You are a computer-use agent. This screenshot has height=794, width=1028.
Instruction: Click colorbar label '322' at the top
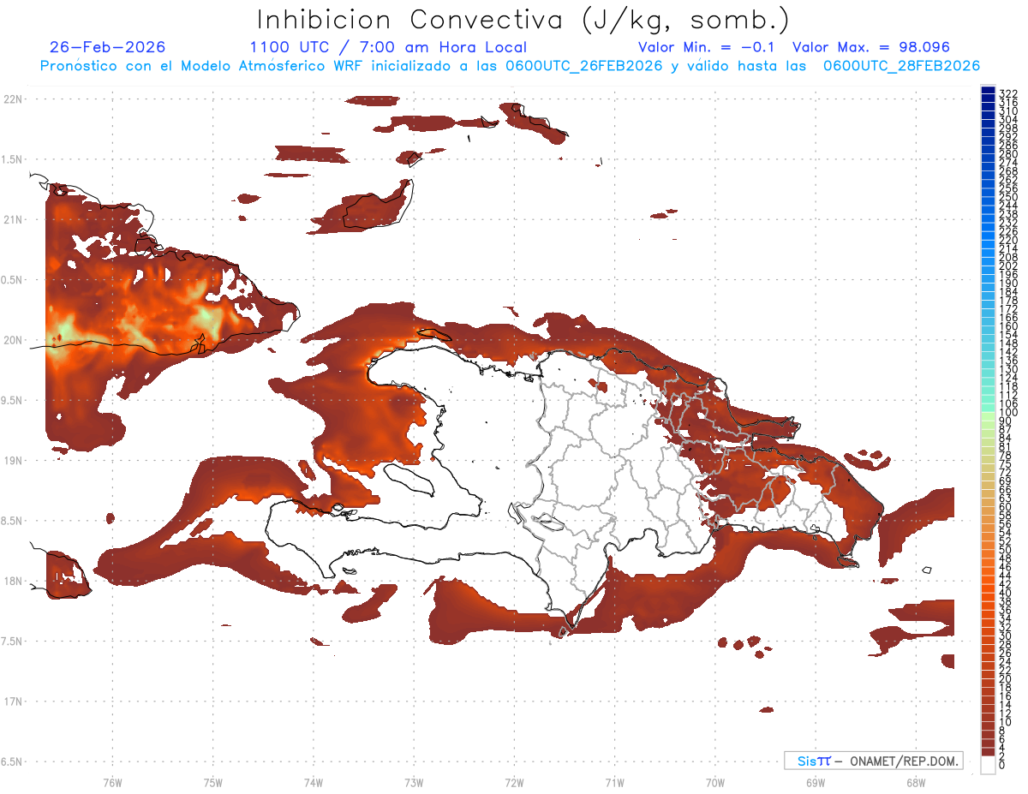pyautogui.click(x=1008, y=93)
